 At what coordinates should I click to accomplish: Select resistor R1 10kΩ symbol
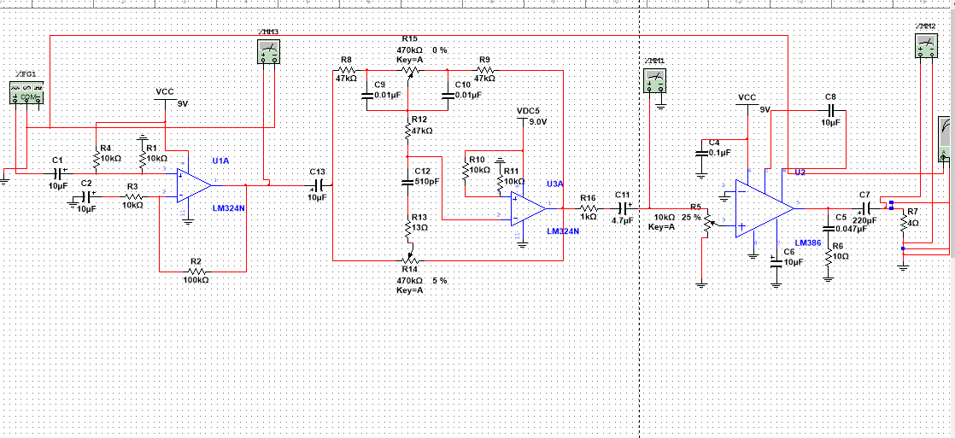pos(143,160)
